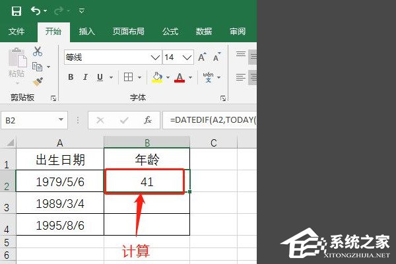Select column A header
Viewport: 396px width, 264px height.
(60, 143)
